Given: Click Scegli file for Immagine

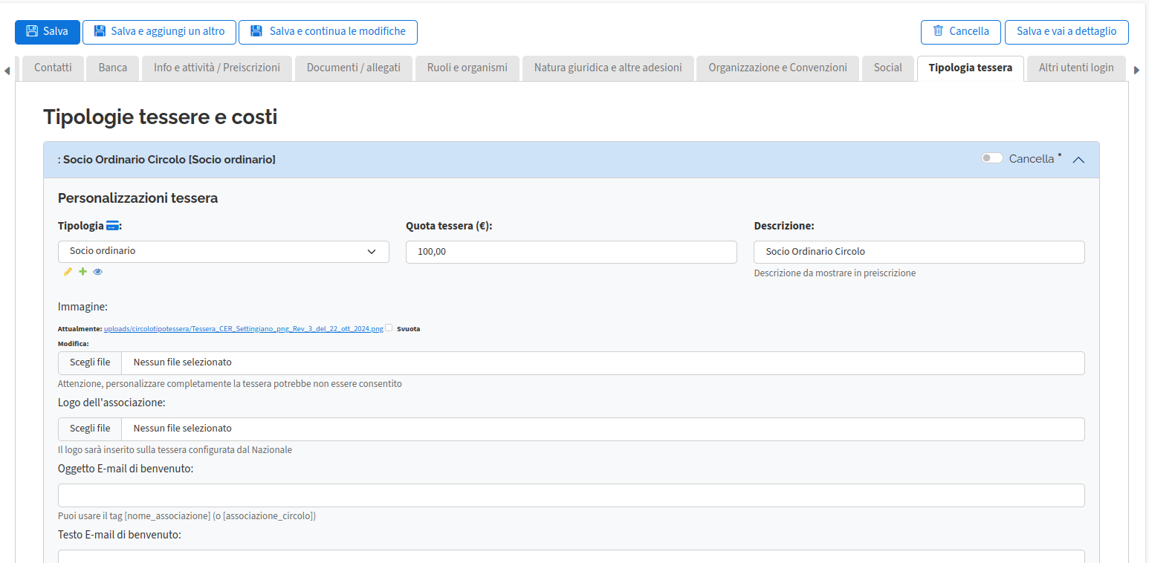Looking at the screenshot, I should [x=90, y=363].
